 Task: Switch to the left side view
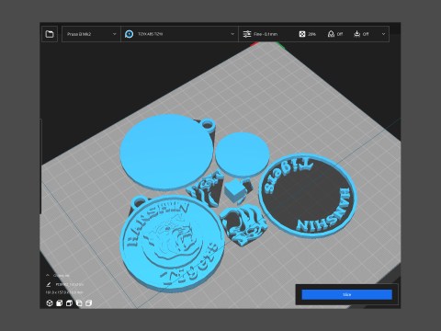pos(79,303)
